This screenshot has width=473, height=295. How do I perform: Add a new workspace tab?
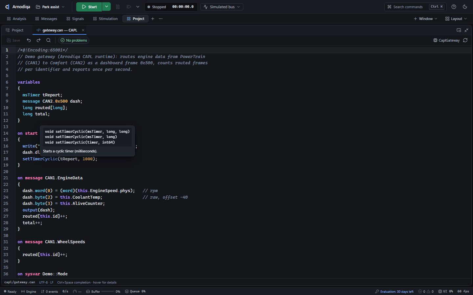(153, 19)
